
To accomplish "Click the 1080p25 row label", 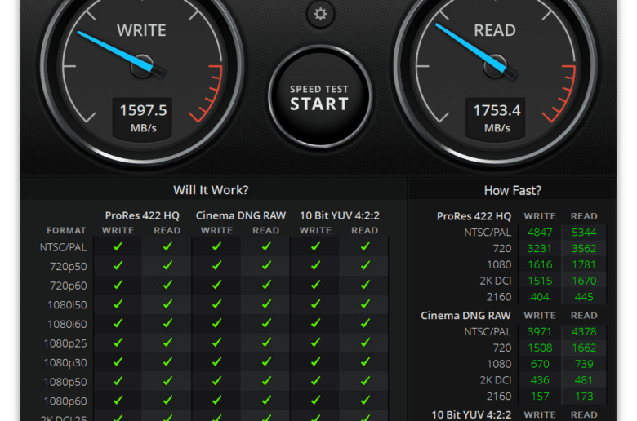I will coord(65,343).
